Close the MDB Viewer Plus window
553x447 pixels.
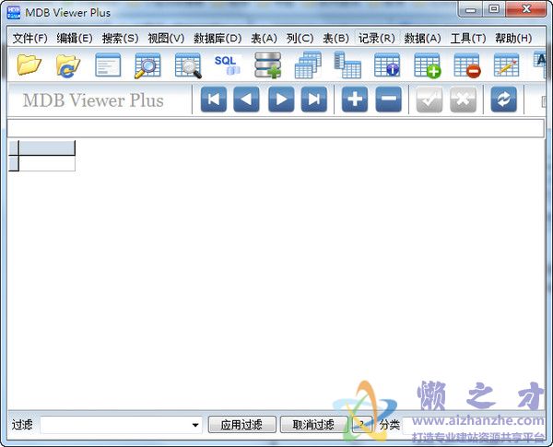(526, 9)
